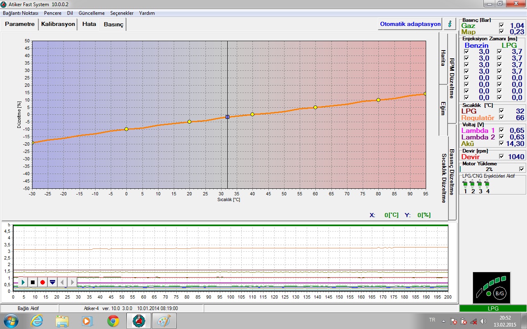The width and height of the screenshot is (527, 329).
Task: Start chart playback with the play button
Action: coord(23,282)
